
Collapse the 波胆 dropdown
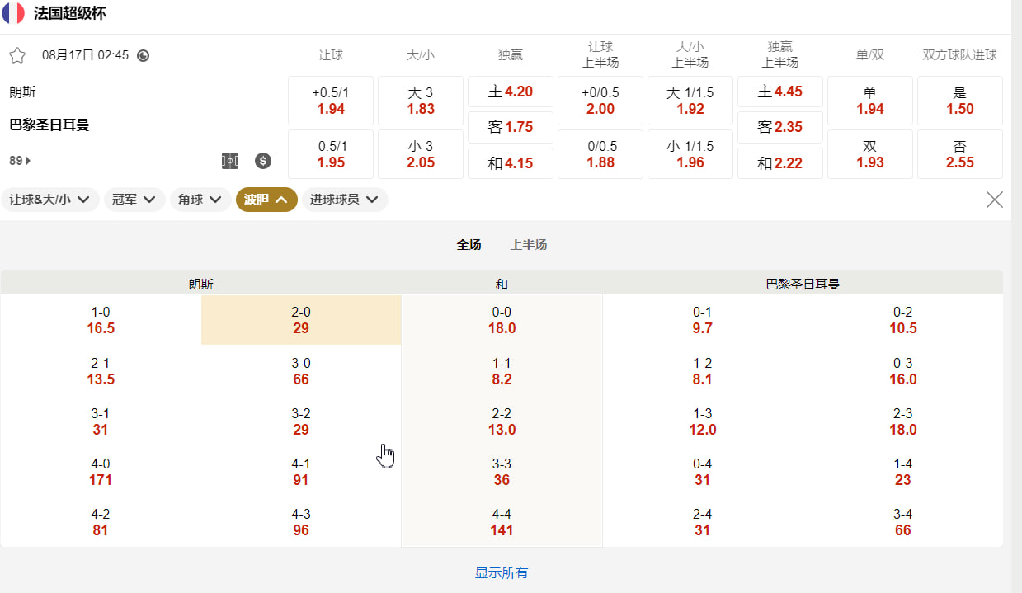tap(266, 200)
